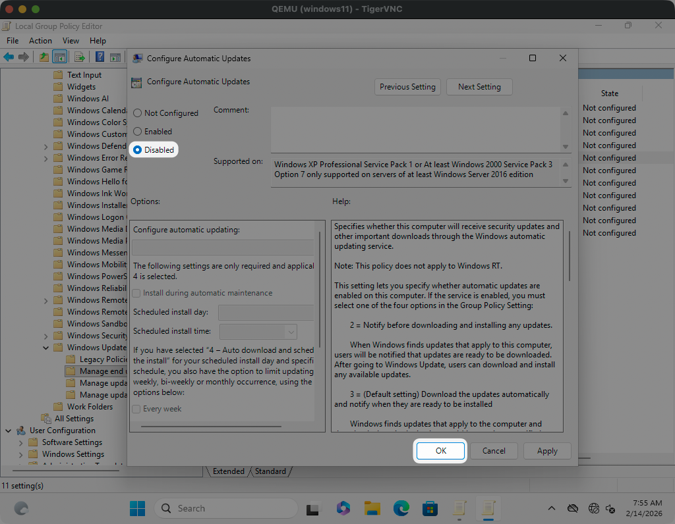Open Help via the blue question mark icon
Screen dimensions: 675x524
click(x=100, y=57)
